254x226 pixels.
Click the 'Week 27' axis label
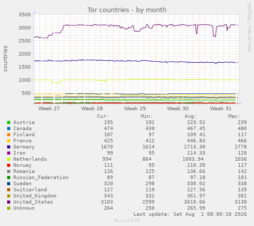coord(49,109)
